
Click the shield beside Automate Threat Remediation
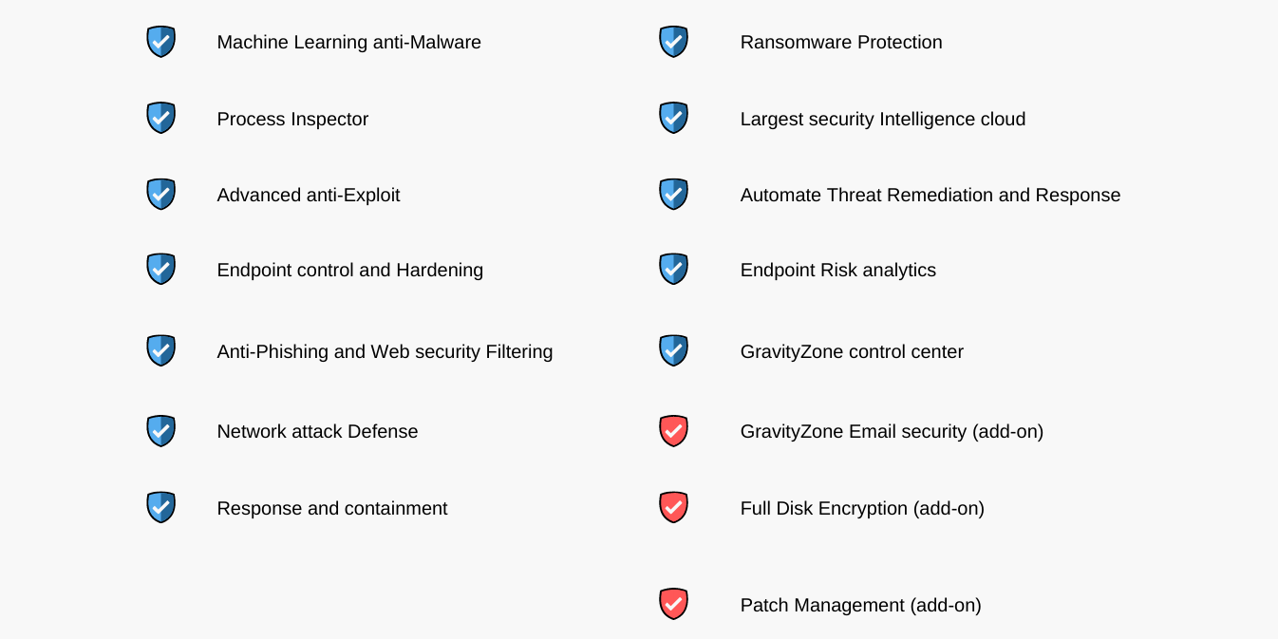673,194
